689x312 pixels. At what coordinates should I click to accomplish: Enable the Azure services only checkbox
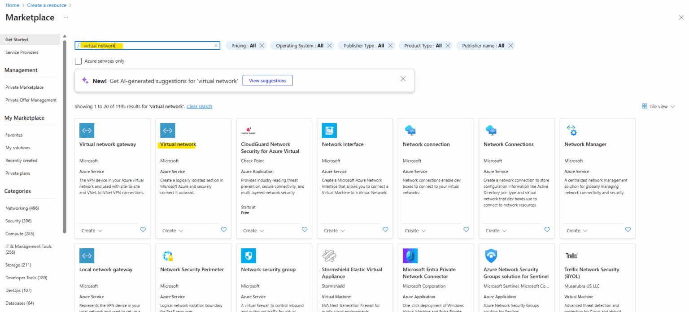click(x=78, y=61)
